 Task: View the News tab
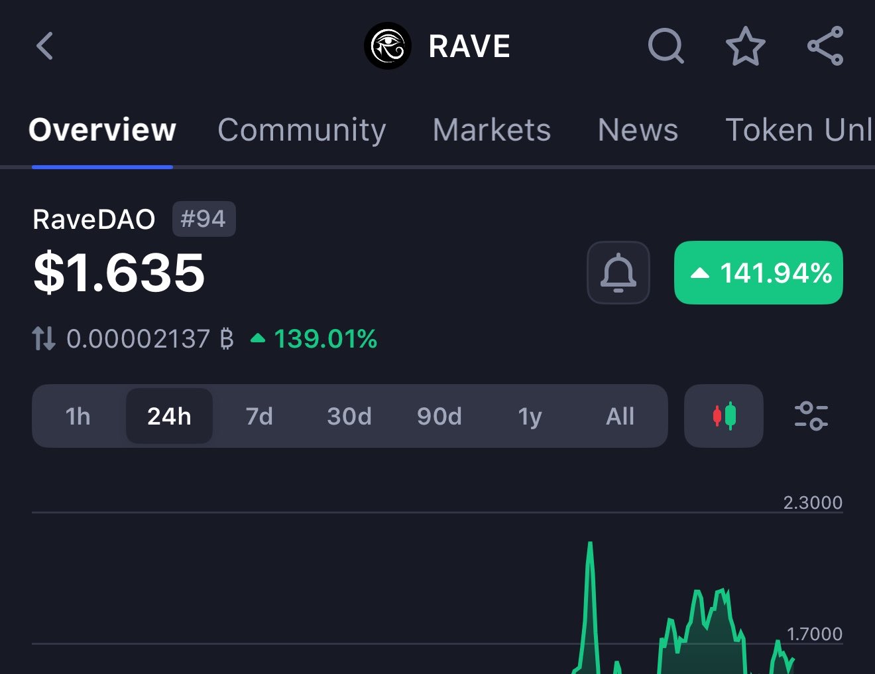click(x=638, y=130)
